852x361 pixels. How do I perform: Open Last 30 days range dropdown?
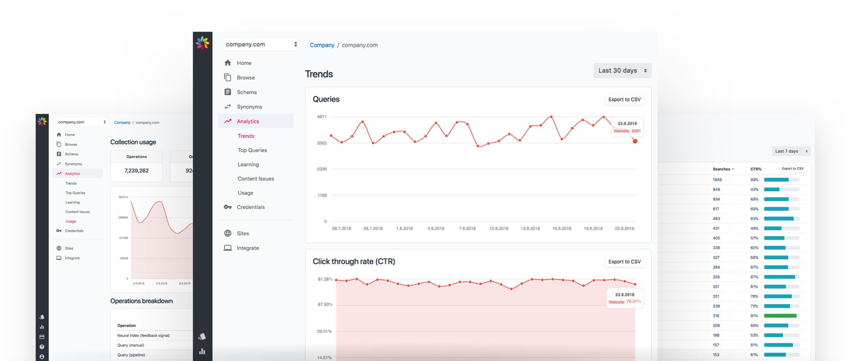[x=622, y=71]
